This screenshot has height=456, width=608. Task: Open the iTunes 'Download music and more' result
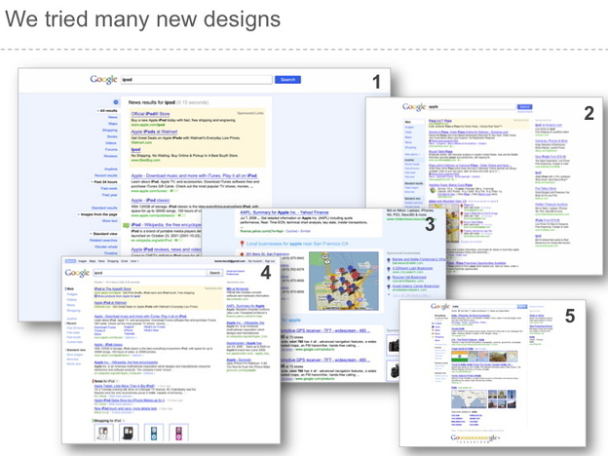point(194,175)
